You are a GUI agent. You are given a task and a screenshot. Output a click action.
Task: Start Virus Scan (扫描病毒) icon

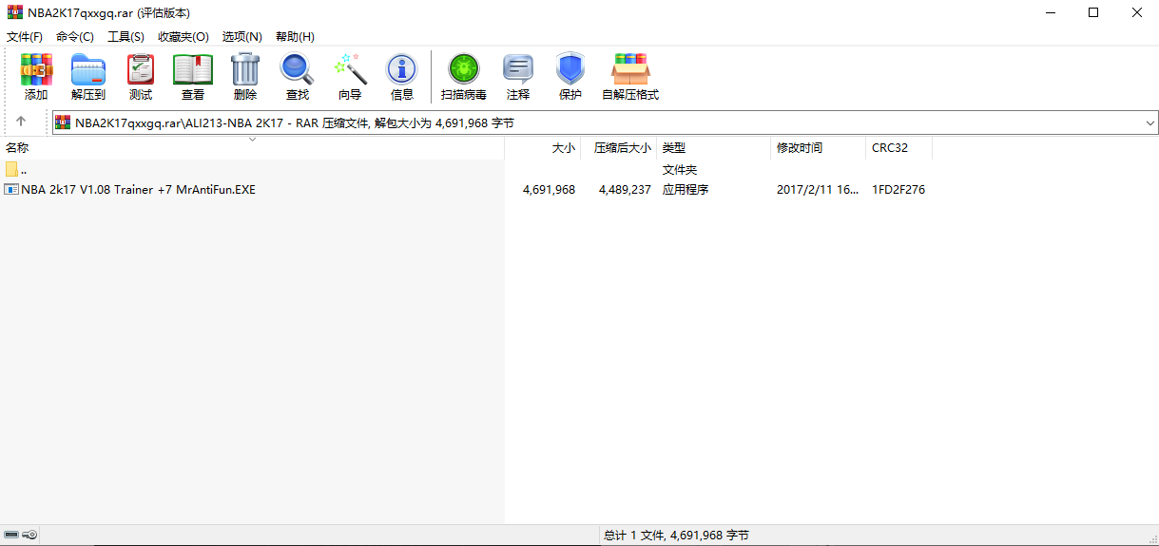point(464,77)
